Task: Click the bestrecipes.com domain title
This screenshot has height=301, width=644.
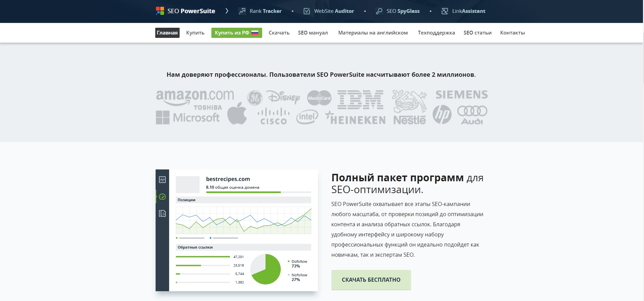Action: (228, 179)
